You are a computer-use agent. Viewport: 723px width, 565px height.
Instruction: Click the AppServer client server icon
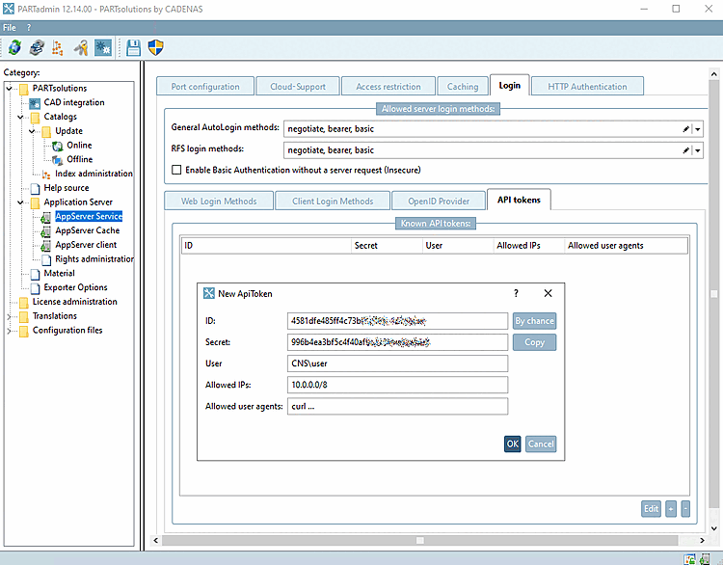(46, 245)
